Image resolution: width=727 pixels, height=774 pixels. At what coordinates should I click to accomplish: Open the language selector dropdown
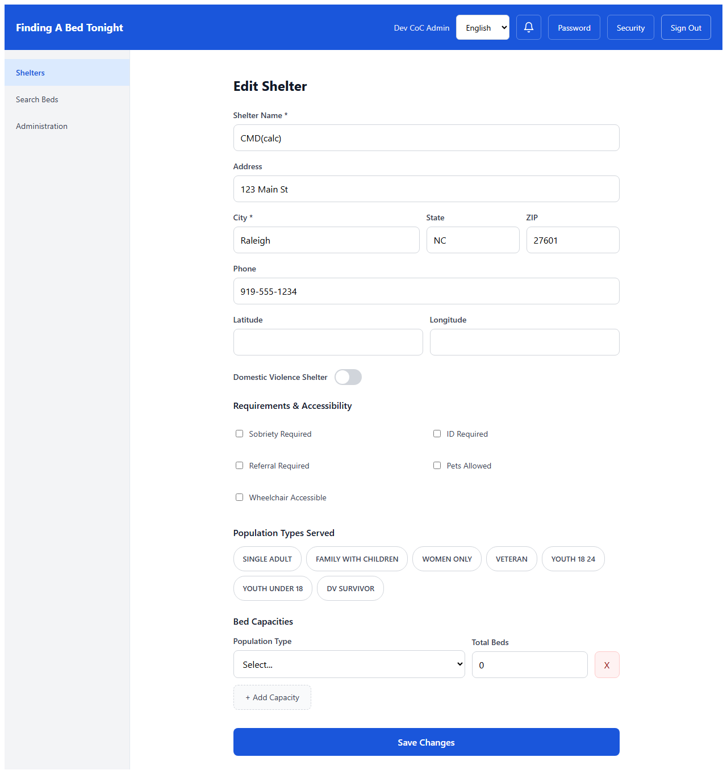(x=482, y=27)
